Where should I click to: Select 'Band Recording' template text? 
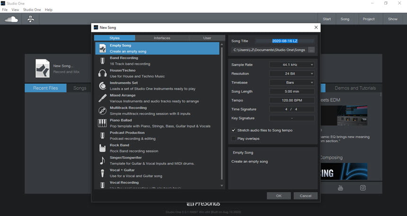click(x=124, y=58)
